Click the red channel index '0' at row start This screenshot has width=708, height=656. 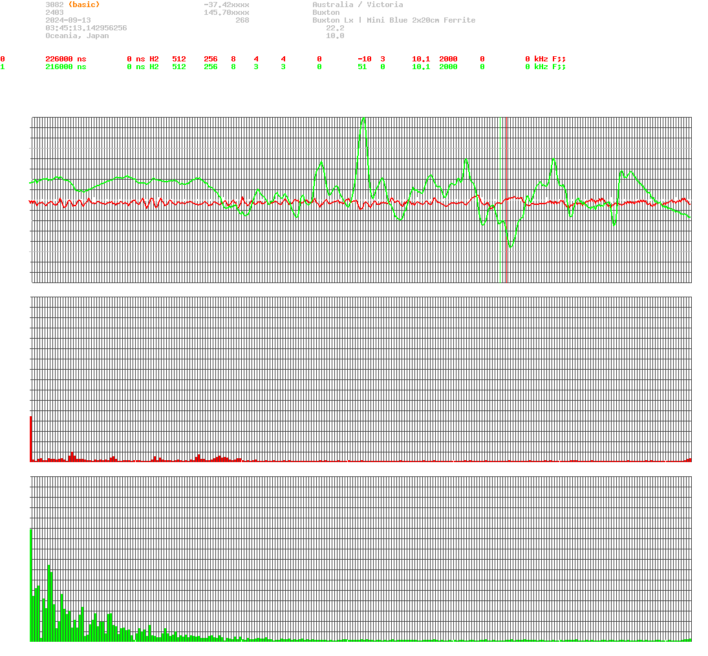pyautogui.click(x=3, y=59)
